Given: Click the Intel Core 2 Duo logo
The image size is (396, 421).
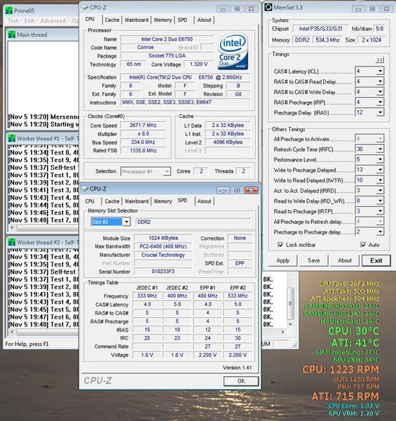Looking at the screenshot, I should pos(233,51).
